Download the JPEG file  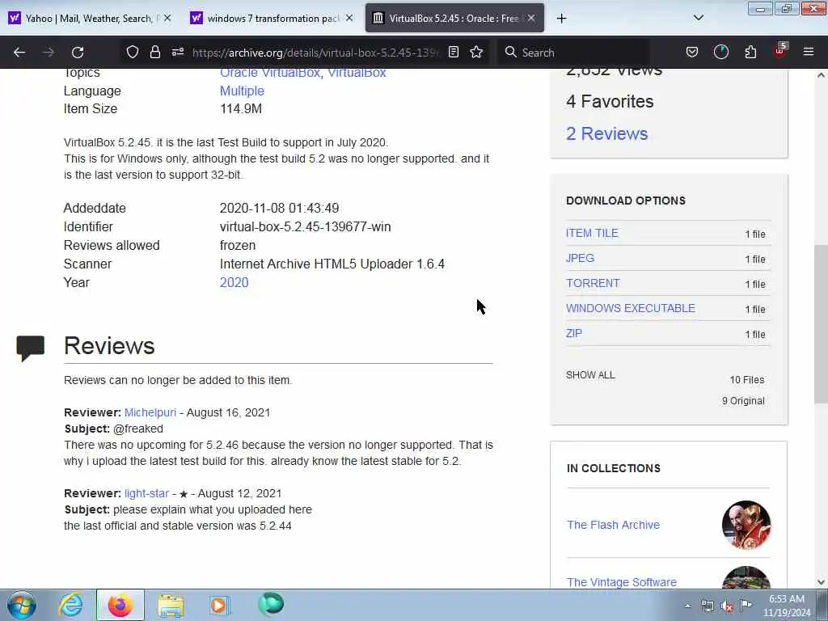click(x=580, y=258)
